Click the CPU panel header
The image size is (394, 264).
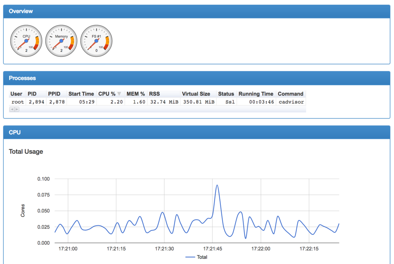click(x=197, y=132)
